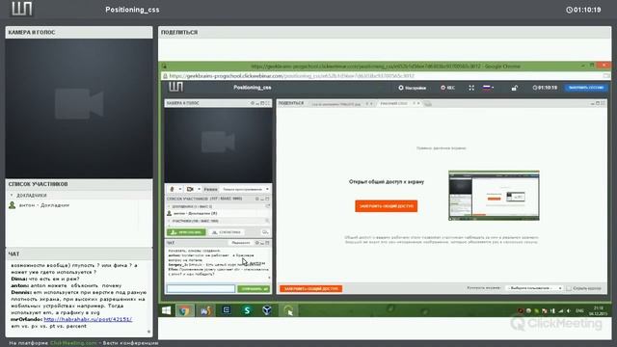The width and height of the screenshot is (617, 347).
Task: Click the orange close shared access button at bottom left
Action: point(310,289)
